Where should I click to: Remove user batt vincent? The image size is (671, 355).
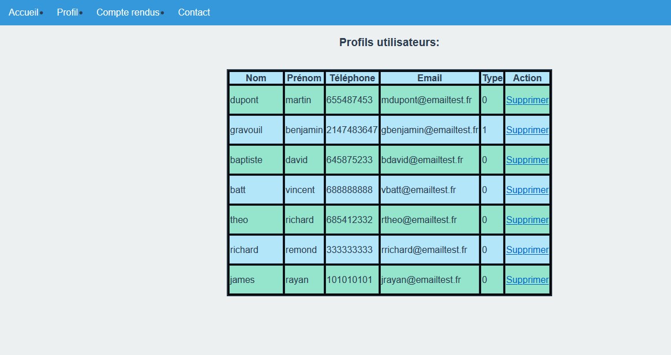click(x=527, y=190)
